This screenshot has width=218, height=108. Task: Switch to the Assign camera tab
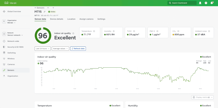(x=86, y=19)
